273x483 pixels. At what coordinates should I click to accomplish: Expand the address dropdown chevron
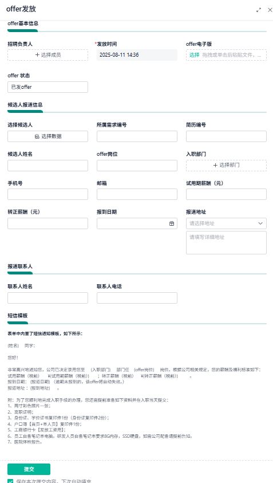point(260,223)
